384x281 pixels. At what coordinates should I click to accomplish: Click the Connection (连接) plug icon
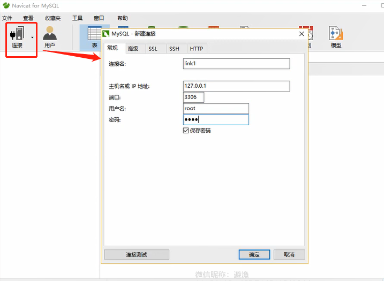tap(17, 33)
